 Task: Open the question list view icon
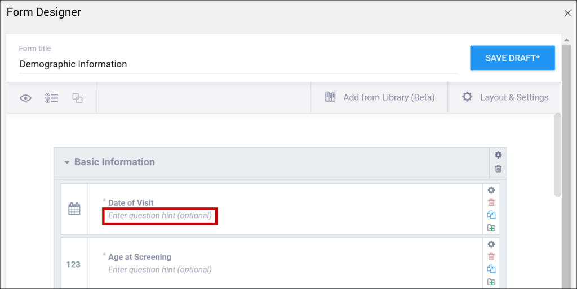click(52, 98)
